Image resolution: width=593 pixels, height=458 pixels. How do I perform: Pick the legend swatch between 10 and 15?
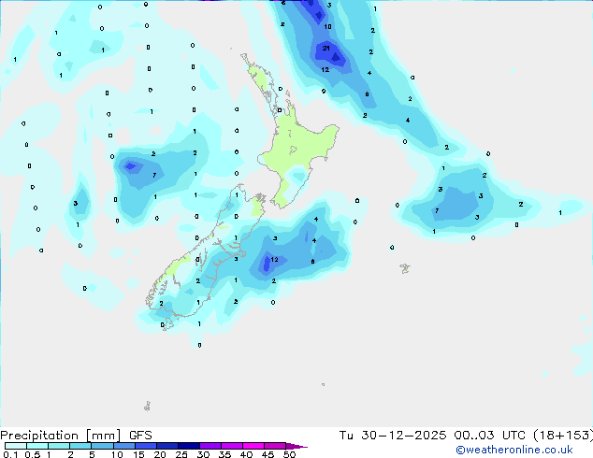click(x=123, y=446)
